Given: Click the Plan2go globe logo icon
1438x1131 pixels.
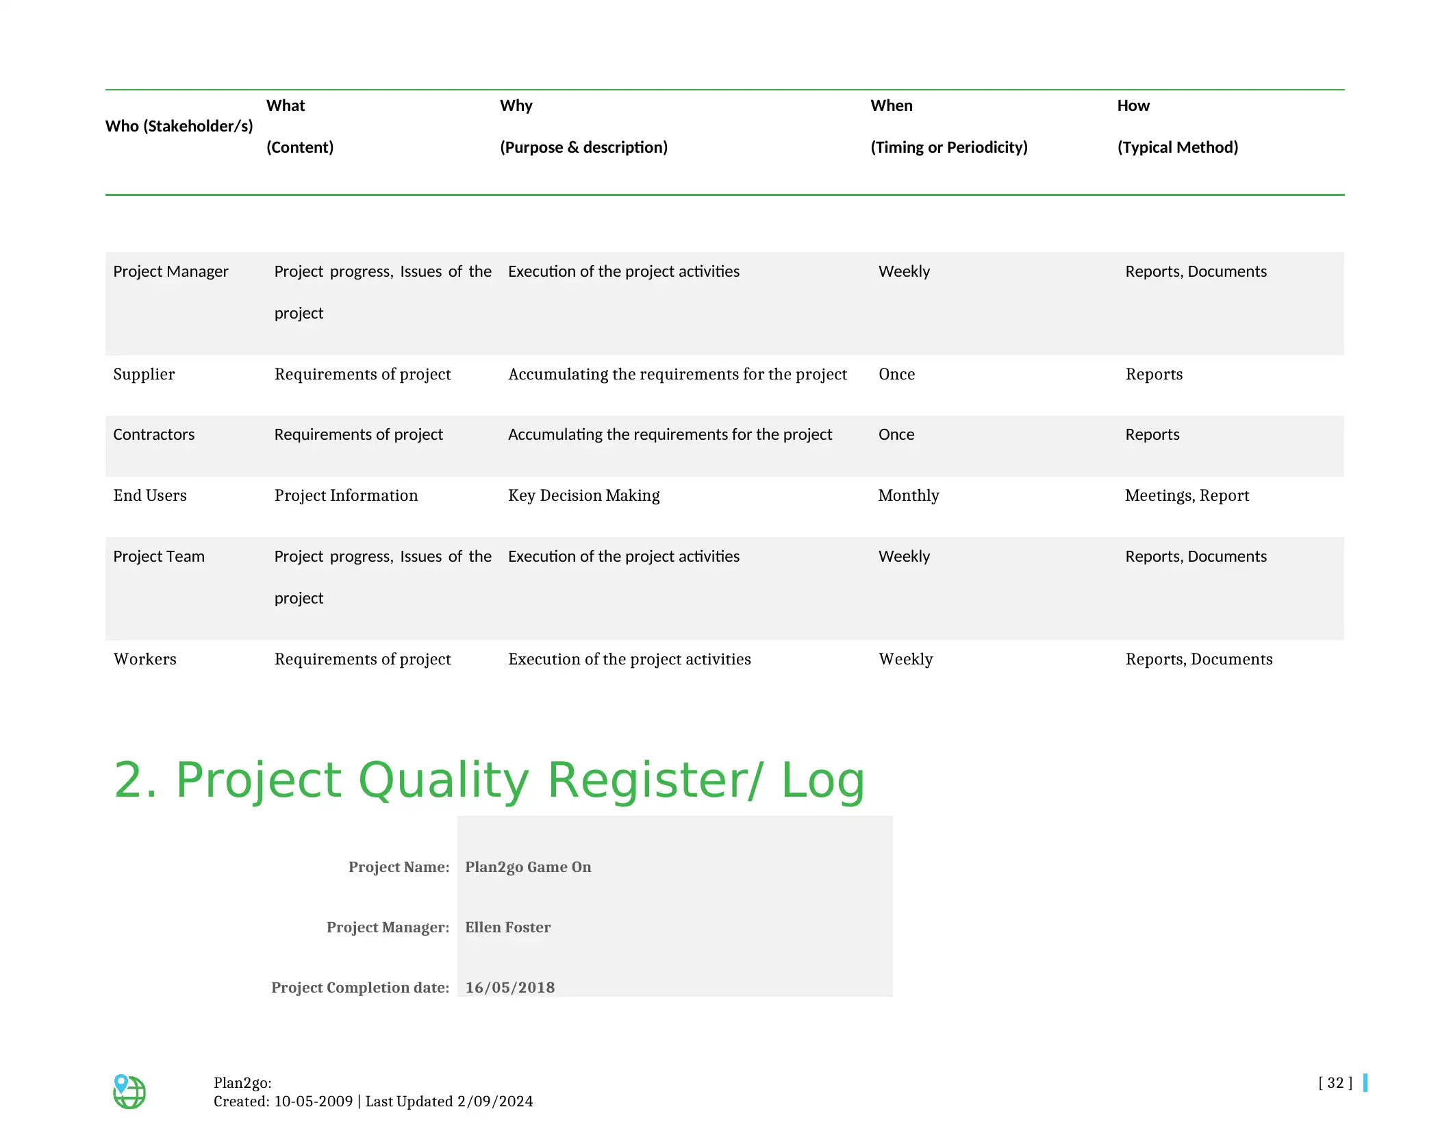Looking at the screenshot, I should click(x=129, y=1091).
